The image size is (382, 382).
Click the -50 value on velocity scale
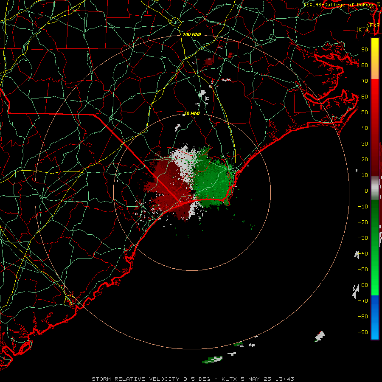point(363,270)
